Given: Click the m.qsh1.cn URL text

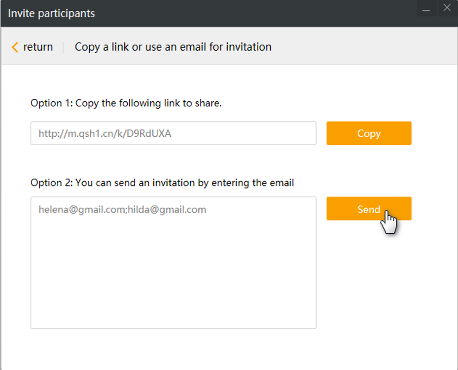Looking at the screenshot, I should point(105,133).
